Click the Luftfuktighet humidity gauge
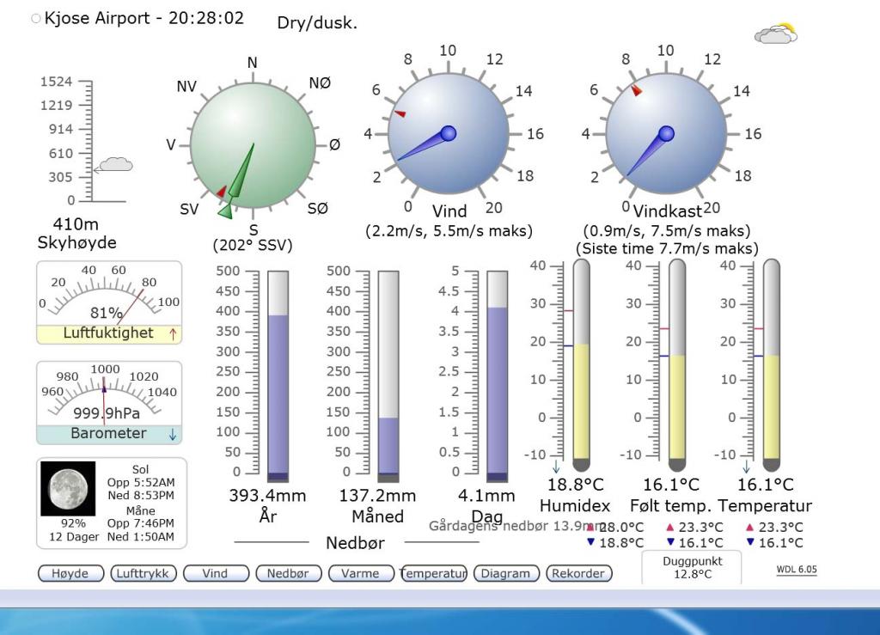The width and height of the screenshot is (880, 635). pyautogui.click(x=109, y=295)
